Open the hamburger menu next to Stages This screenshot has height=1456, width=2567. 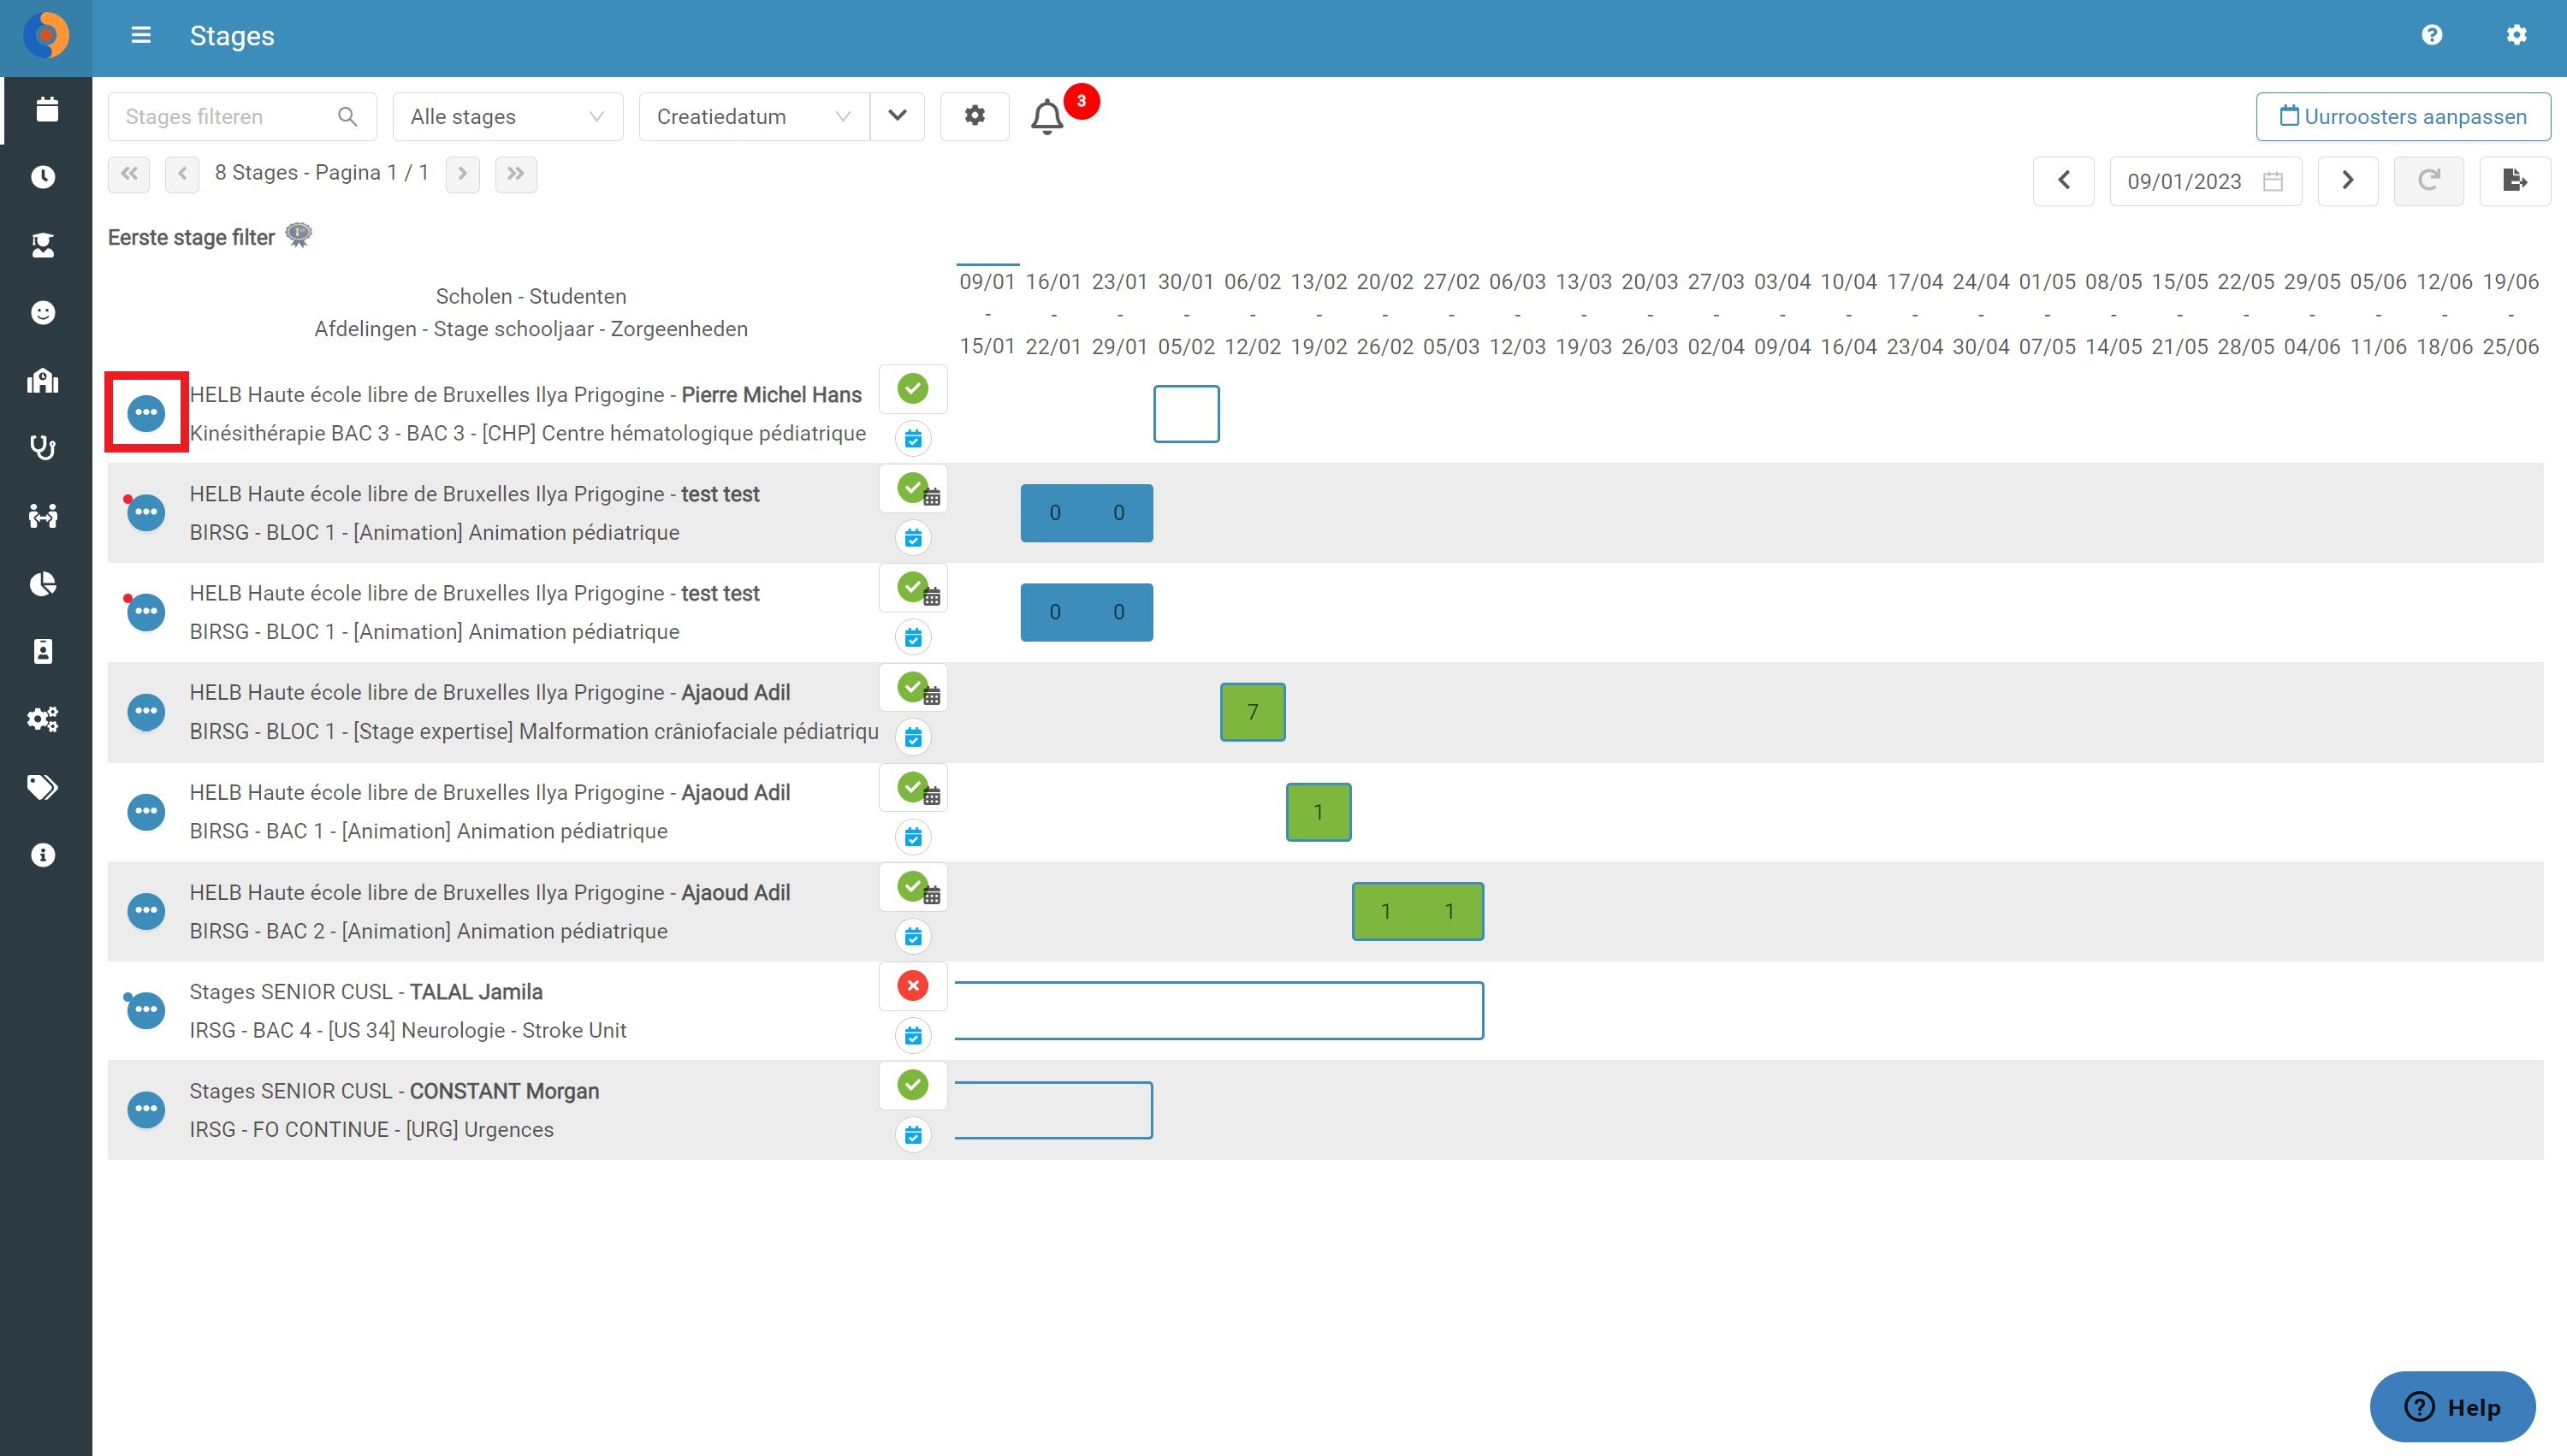click(141, 35)
